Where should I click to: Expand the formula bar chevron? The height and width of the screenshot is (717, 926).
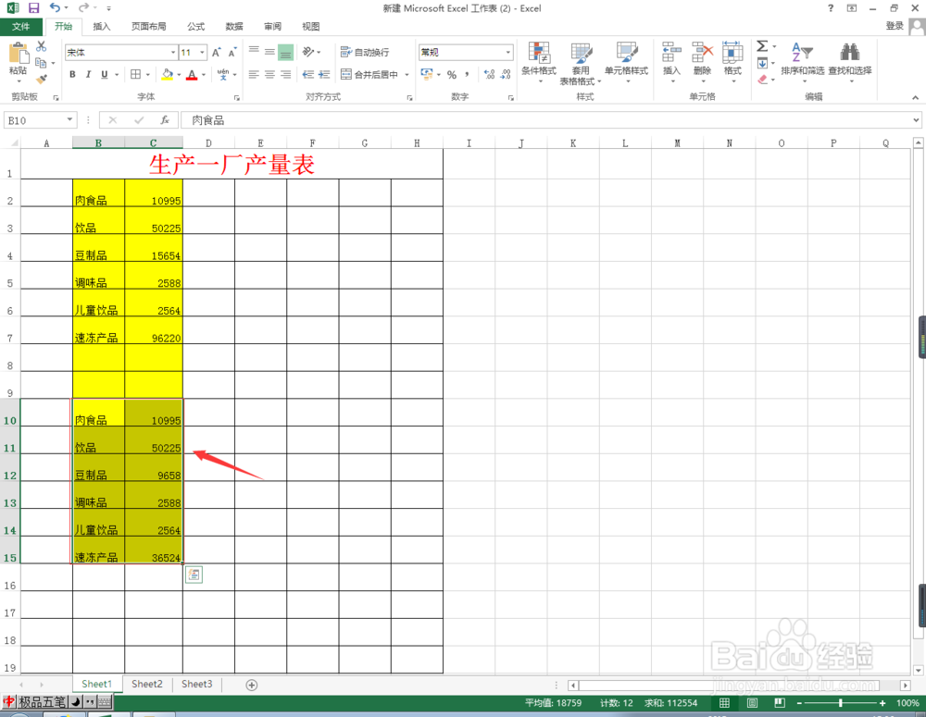pyautogui.click(x=916, y=119)
